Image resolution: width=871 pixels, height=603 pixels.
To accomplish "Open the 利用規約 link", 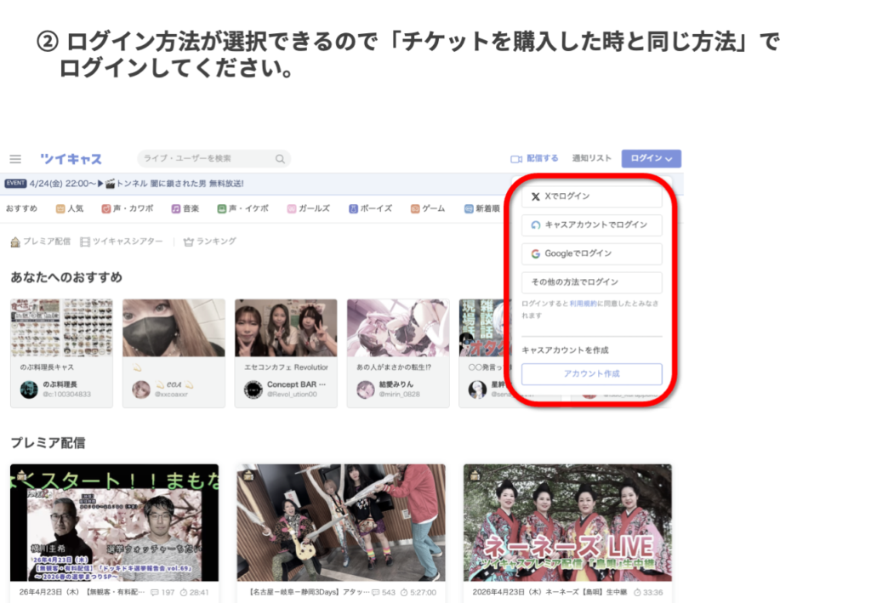I will [x=583, y=304].
